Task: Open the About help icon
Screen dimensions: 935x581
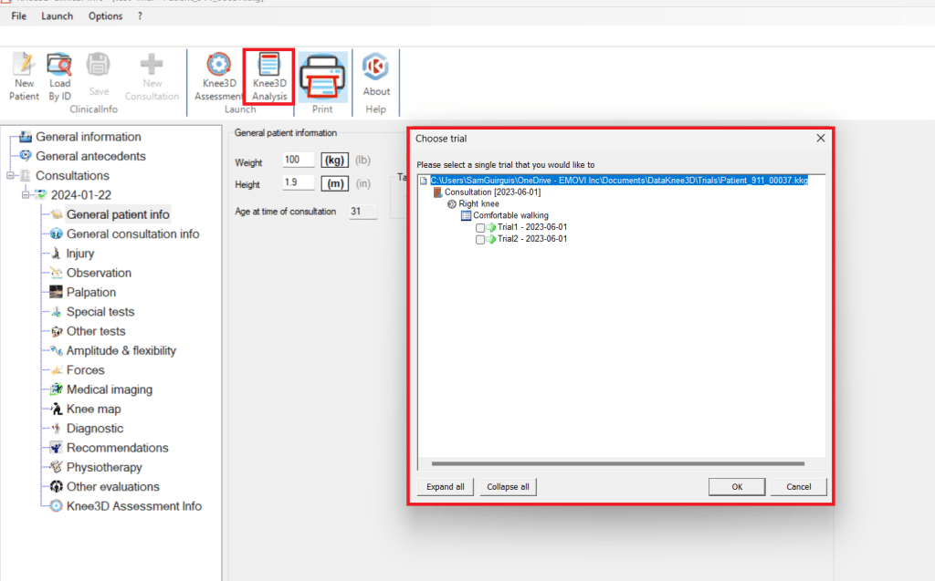Action: coord(376,75)
